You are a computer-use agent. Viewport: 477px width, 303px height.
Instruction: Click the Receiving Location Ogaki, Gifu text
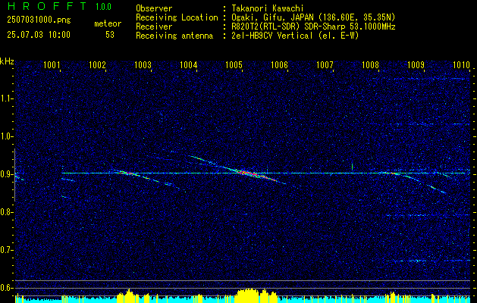coord(313,17)
